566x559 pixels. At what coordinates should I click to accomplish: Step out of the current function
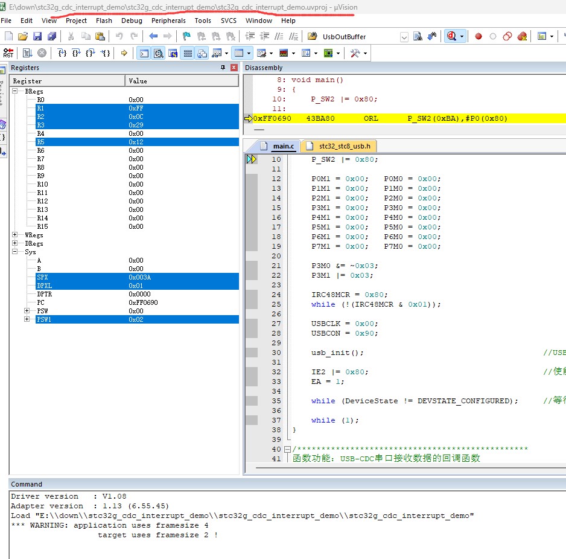[x=91, y=53]
